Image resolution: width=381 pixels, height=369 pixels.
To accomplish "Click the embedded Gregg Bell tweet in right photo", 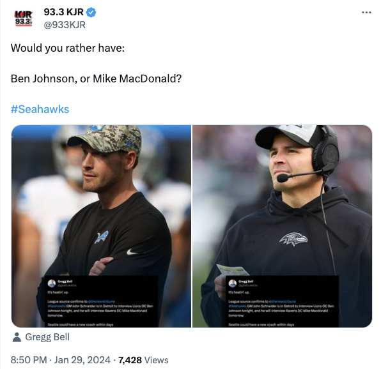I will [x=282, y=301].
